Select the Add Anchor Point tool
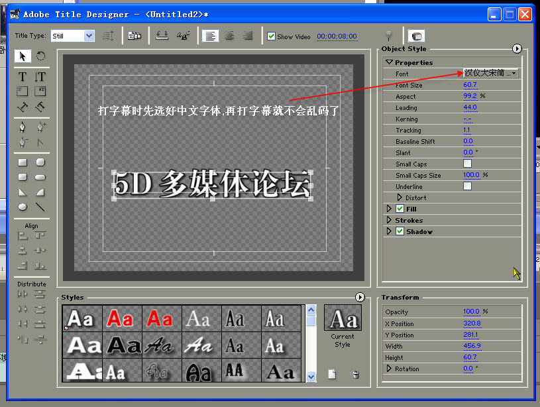Screen dimensions: 540x407 tap(40, 127)
